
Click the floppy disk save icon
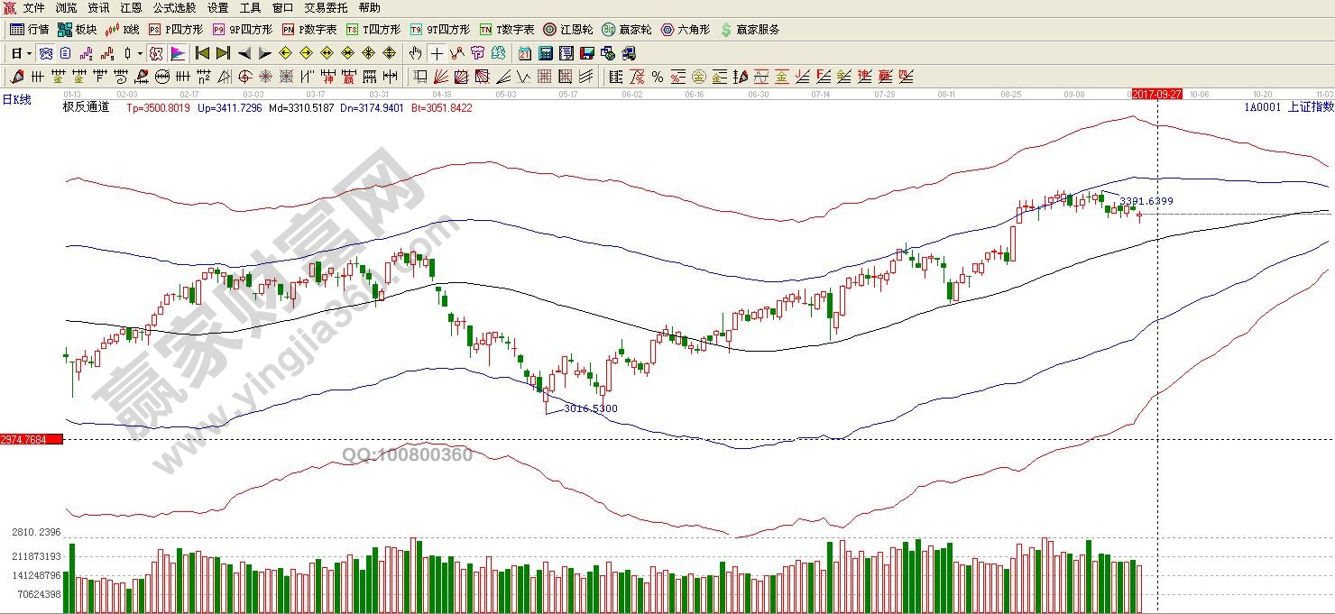coord(586,53)
